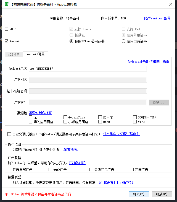Viewport: 177px width, 202px height.
Task: Click the 浏览... button
Action: click(159, 103)
